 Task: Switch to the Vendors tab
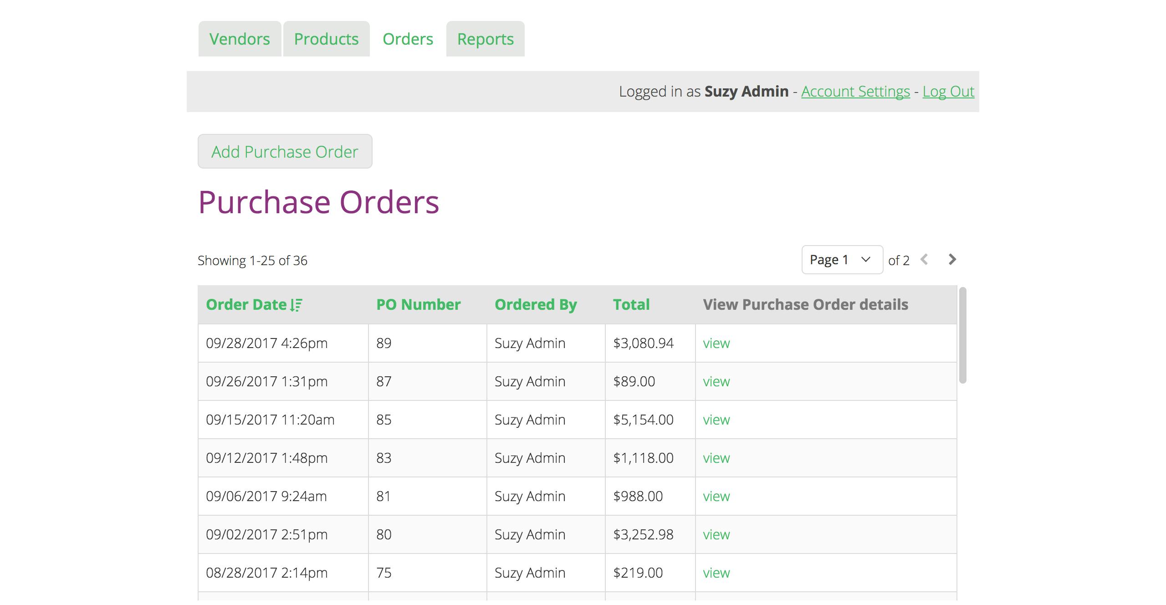240,39
